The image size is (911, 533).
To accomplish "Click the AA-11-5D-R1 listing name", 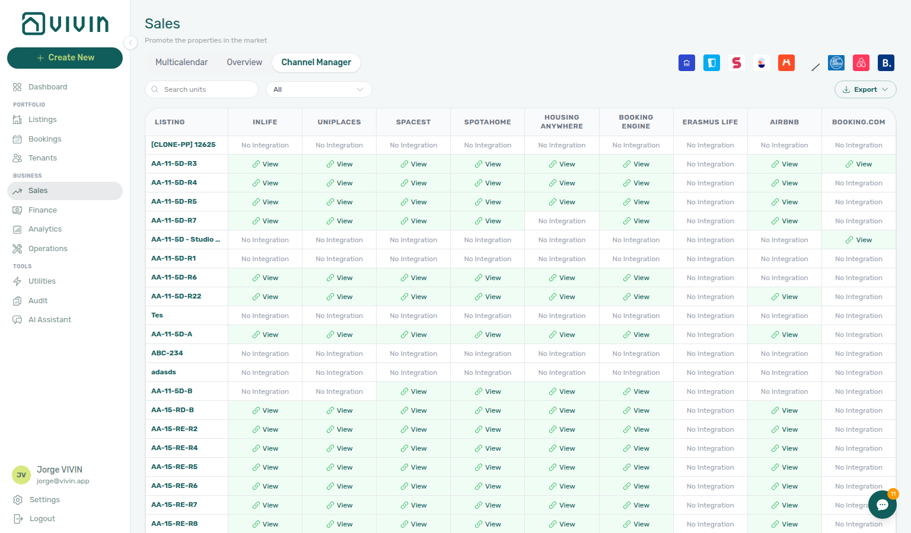I will tap(173, 258).
